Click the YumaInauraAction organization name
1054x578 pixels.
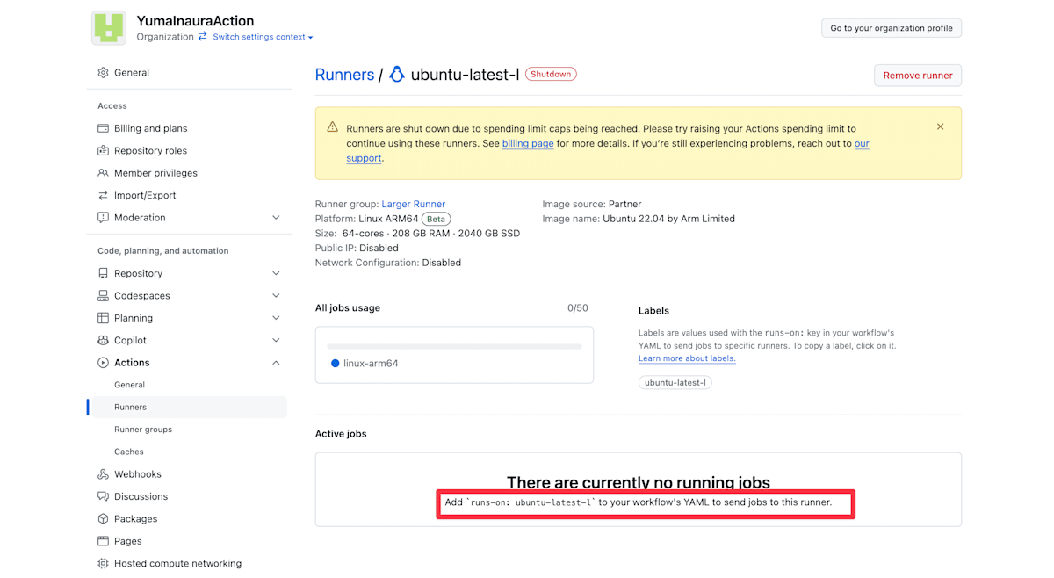[195, 21]
